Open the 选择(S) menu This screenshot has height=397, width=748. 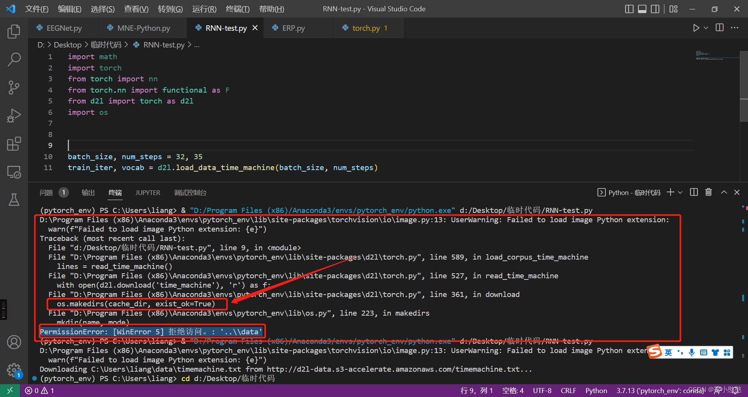tap(103, 9)
